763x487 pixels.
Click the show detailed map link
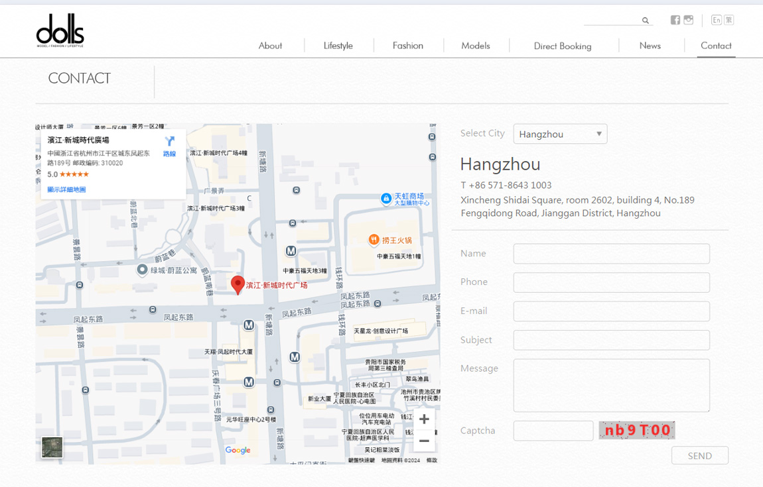66,189
